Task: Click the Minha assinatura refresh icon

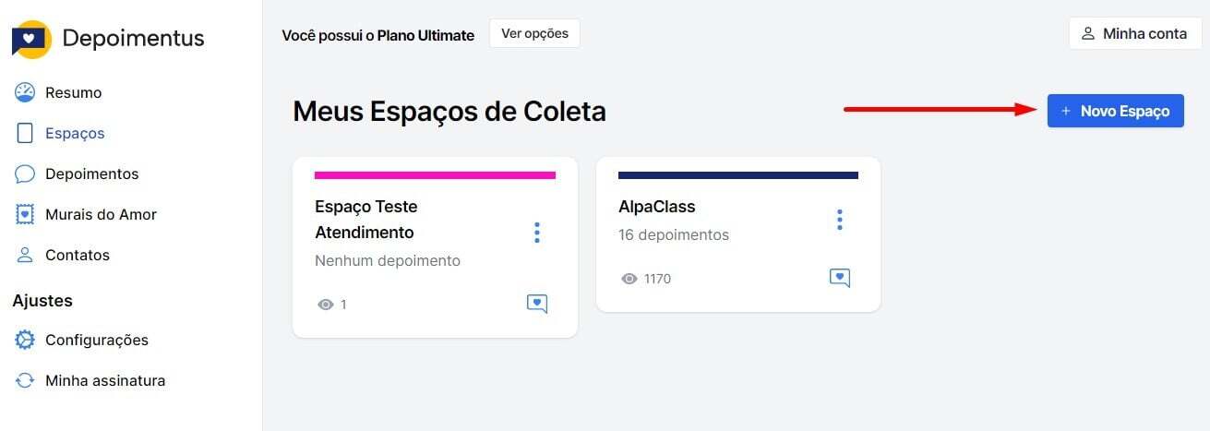Action: pos(25,380)
